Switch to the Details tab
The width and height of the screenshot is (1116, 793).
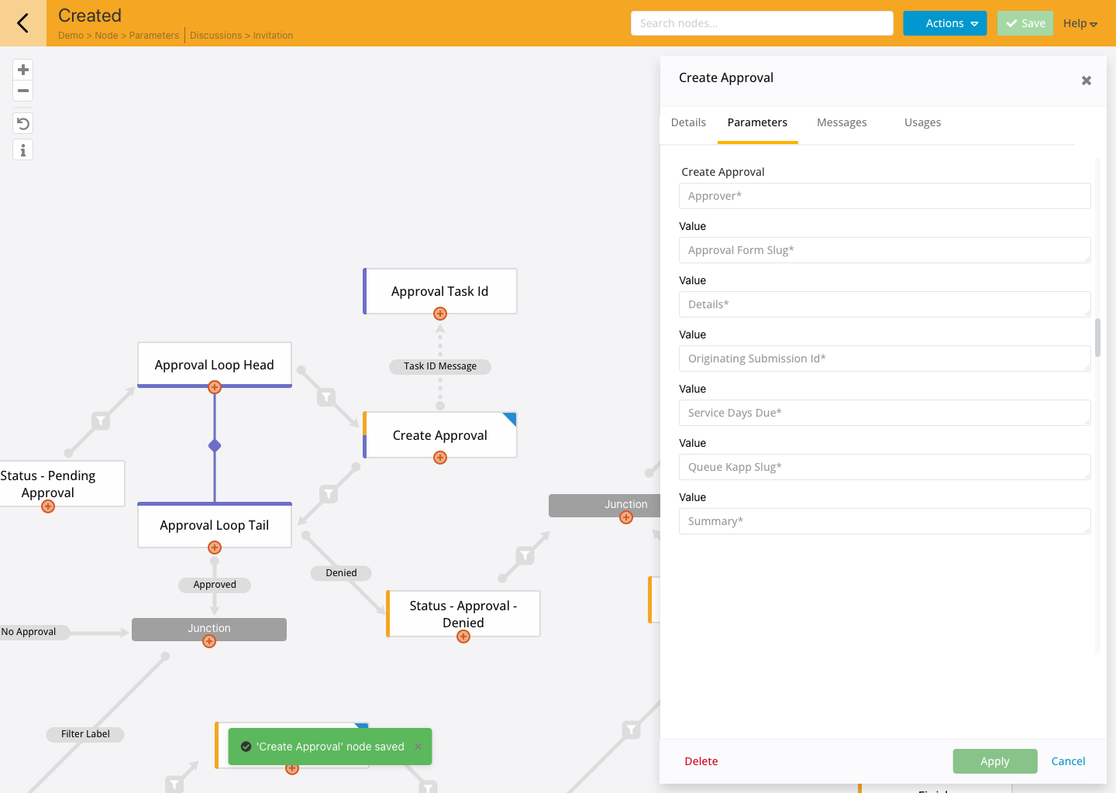pyautogui.click(x=688, y=122)
